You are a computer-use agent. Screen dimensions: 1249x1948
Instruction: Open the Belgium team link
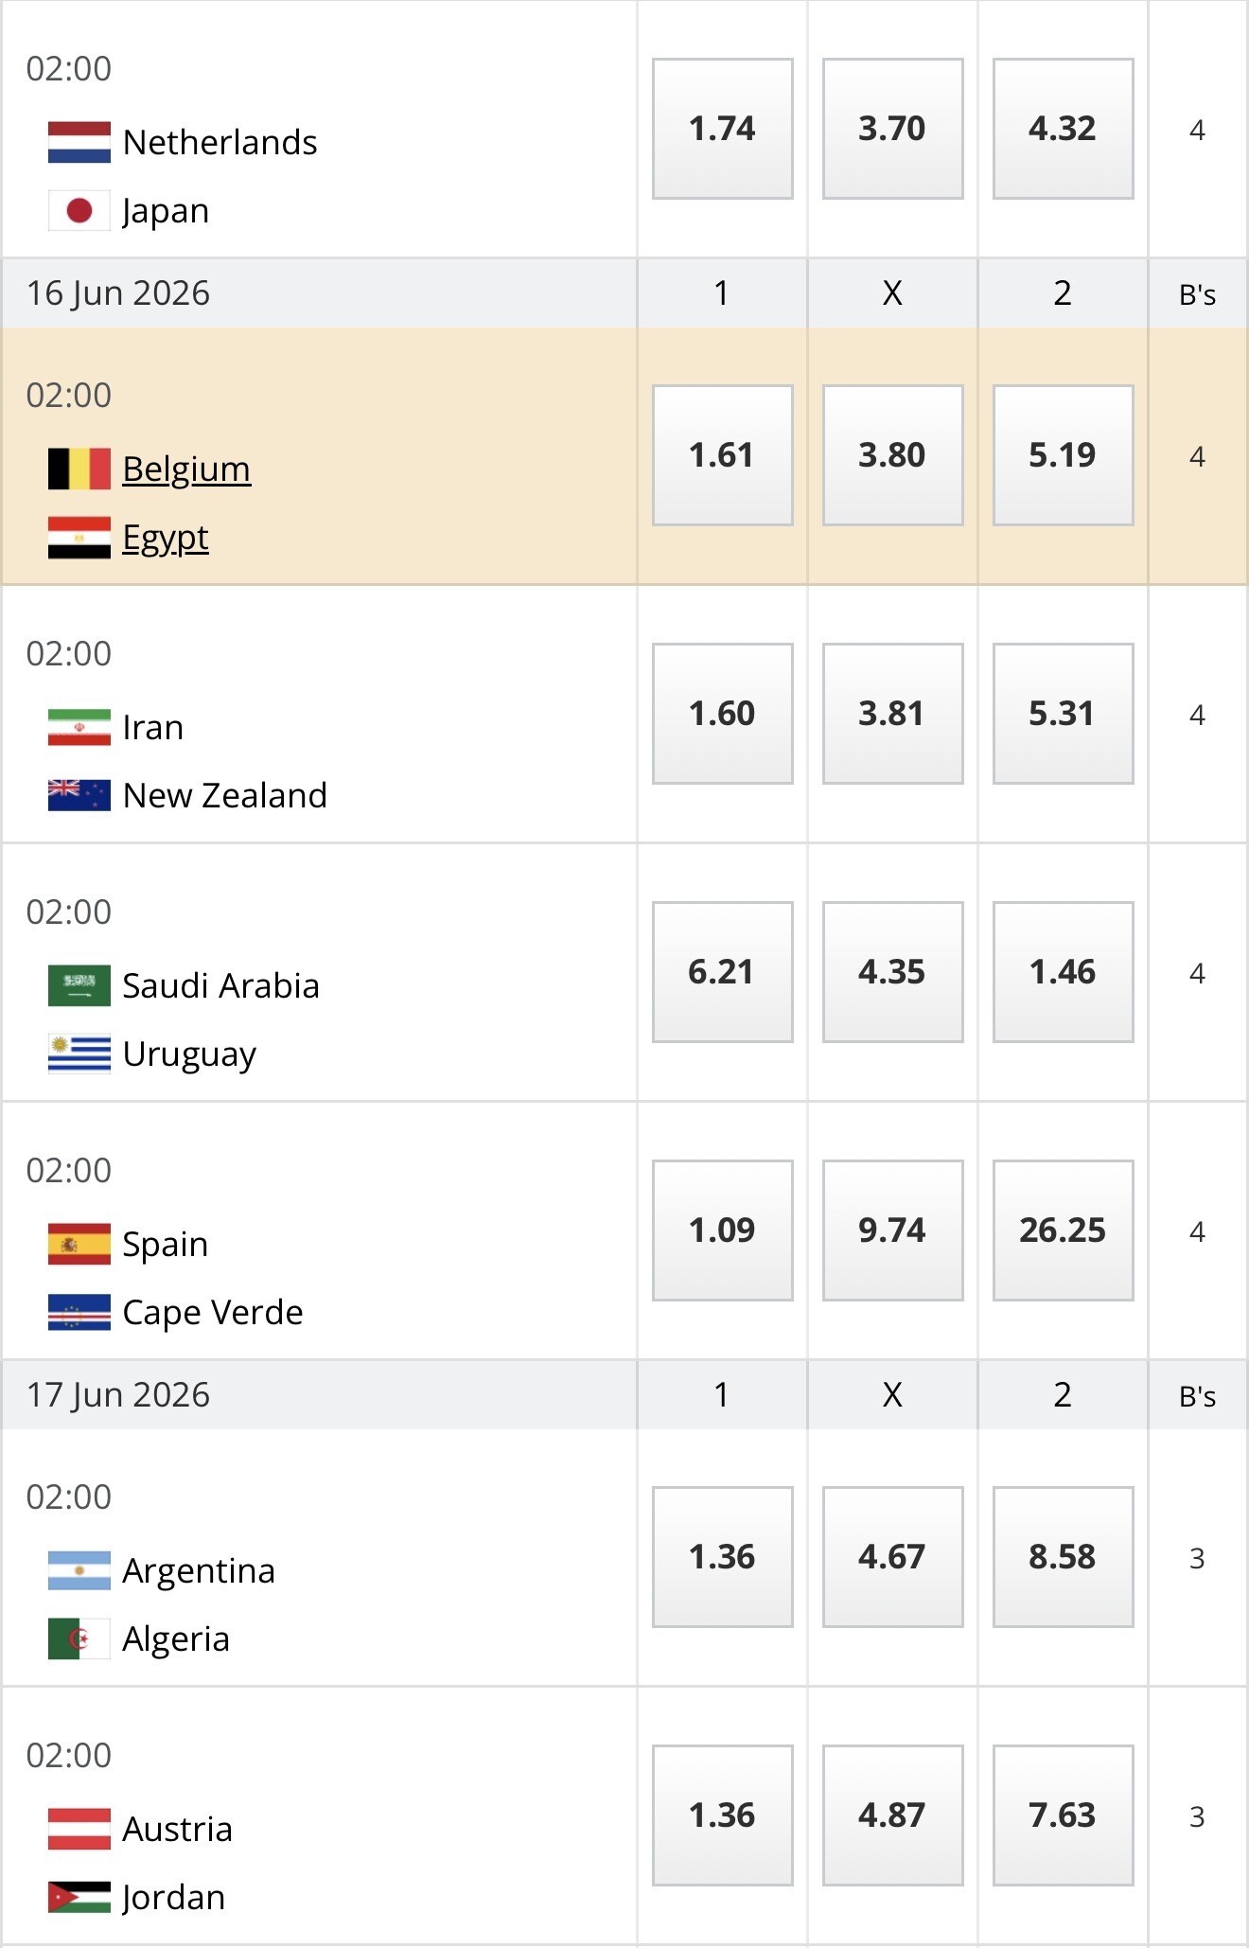[x=186, y=469]
